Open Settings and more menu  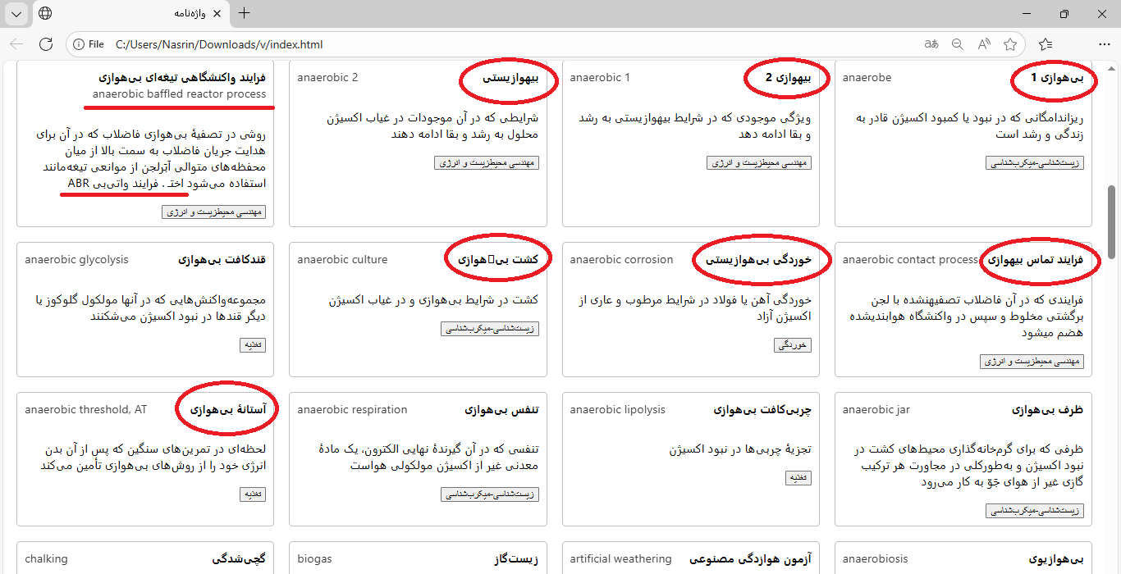pyautogui.click(x=1104, y=44)
